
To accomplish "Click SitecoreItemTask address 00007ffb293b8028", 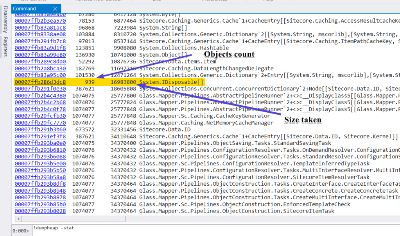I will (x=40, y=211).
